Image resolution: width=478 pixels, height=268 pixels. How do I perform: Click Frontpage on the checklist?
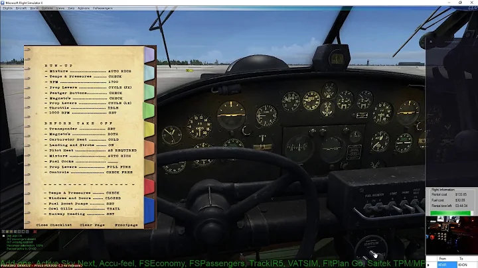click(126, 225)
